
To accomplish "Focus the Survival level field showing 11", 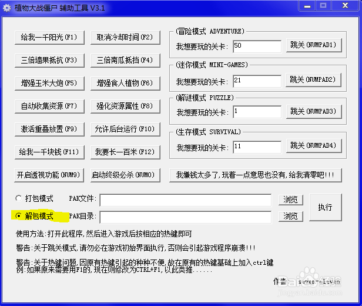I will [x=257, y=147].
